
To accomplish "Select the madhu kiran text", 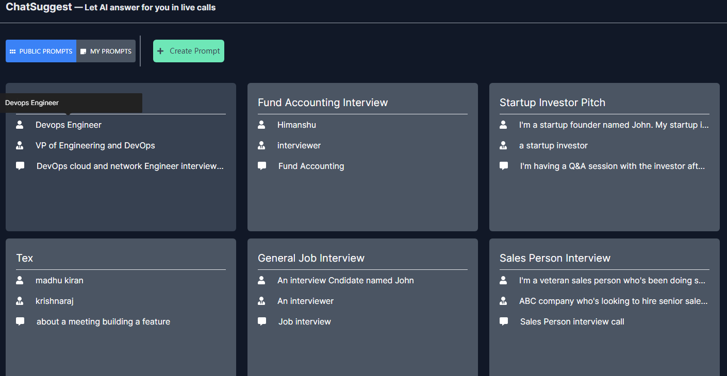I will click(59, 280).
